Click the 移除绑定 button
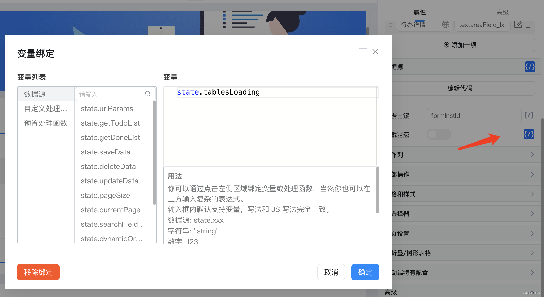Screen dimensions: 544x297 (x=38, y=272)
